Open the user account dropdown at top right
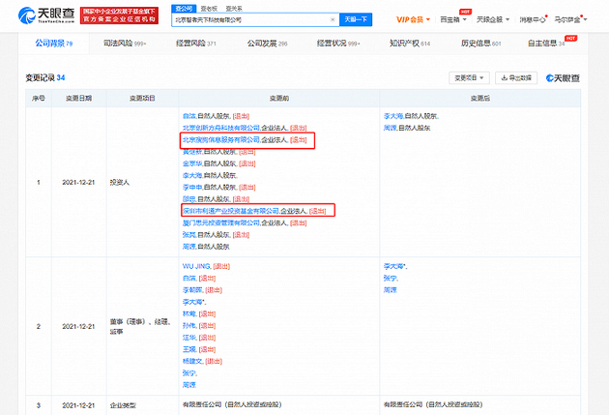 (570, 19)
